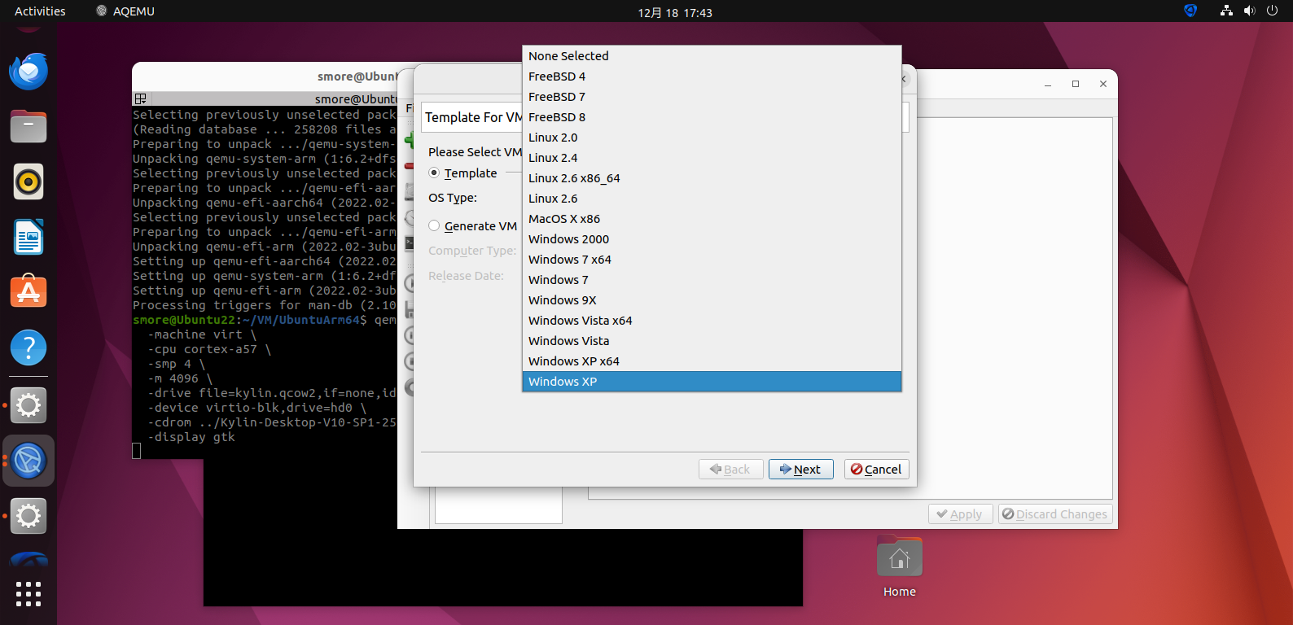Open the AQEMU app menu in top bar
Screen dimensions: 1293x625
(125, 11)
